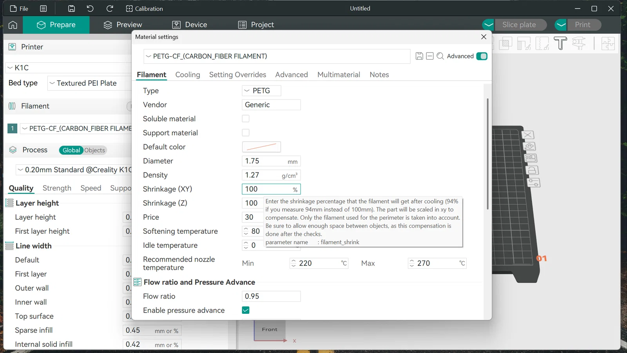627x353 pixels.
Task: Switch to the Cooling tab
Action: (188, 75)
